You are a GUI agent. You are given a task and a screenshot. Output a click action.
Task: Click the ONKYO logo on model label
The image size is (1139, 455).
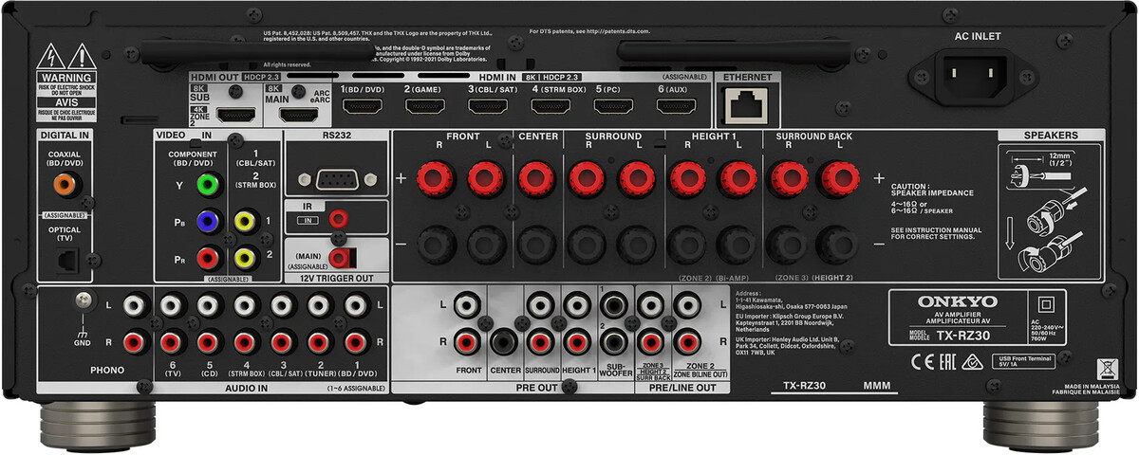coord(943,302)
